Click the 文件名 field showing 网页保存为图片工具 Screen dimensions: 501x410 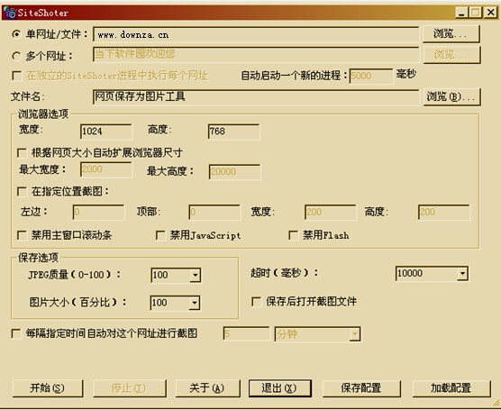tap(256, 96)
